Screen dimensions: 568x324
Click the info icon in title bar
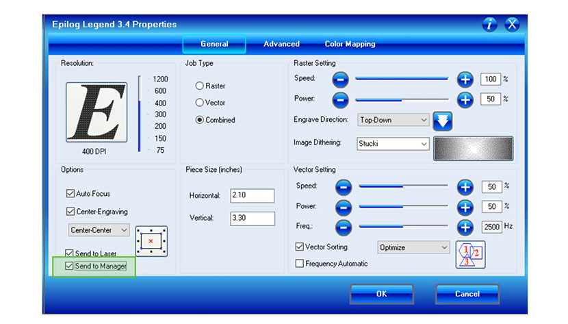489,25
